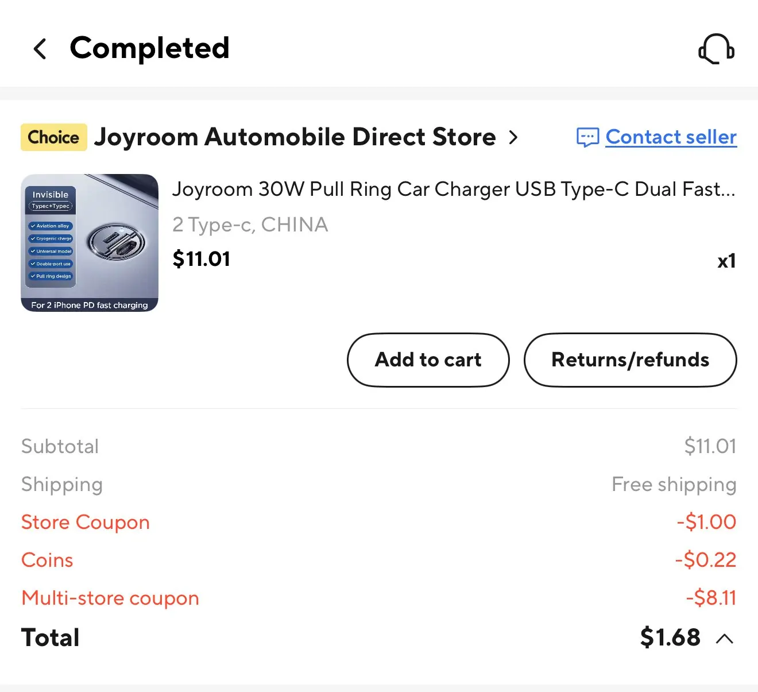Open customer support headset icon
The width and height of the screenshot is (758, 692).
[716, 49]
